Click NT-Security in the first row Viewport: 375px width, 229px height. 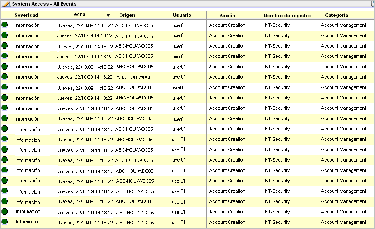(x=277, y=25)
